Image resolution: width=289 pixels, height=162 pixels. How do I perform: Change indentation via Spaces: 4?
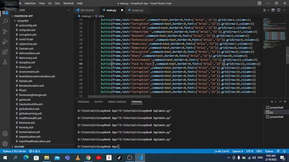238,151
